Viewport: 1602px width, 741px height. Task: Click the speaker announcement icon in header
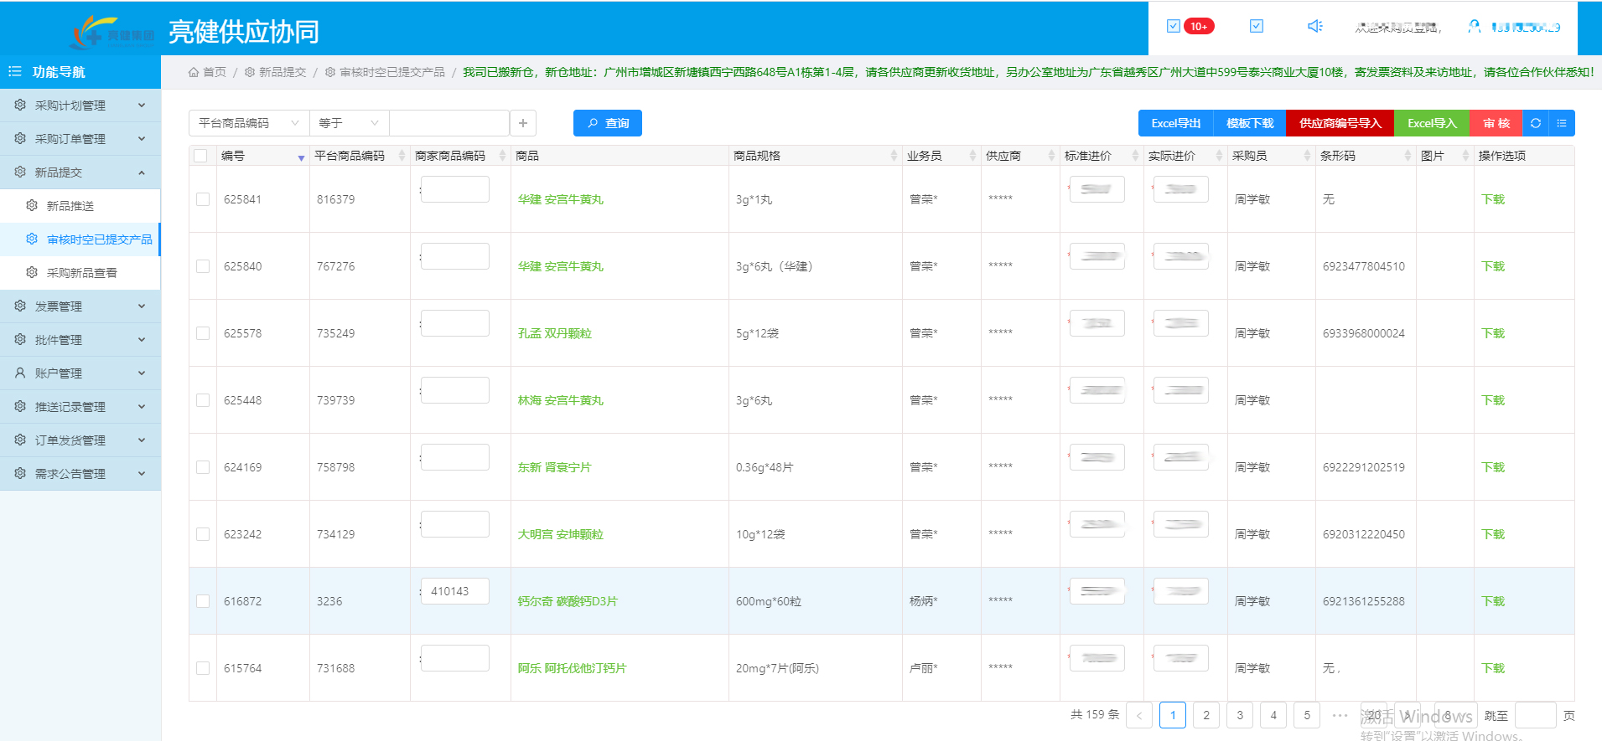(x=1314, y=27)
